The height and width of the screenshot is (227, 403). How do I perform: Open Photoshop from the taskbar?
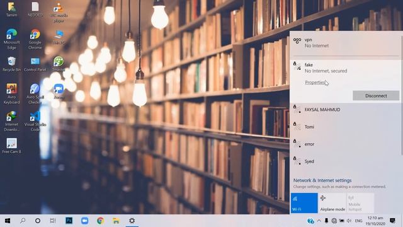click(69, 221)
